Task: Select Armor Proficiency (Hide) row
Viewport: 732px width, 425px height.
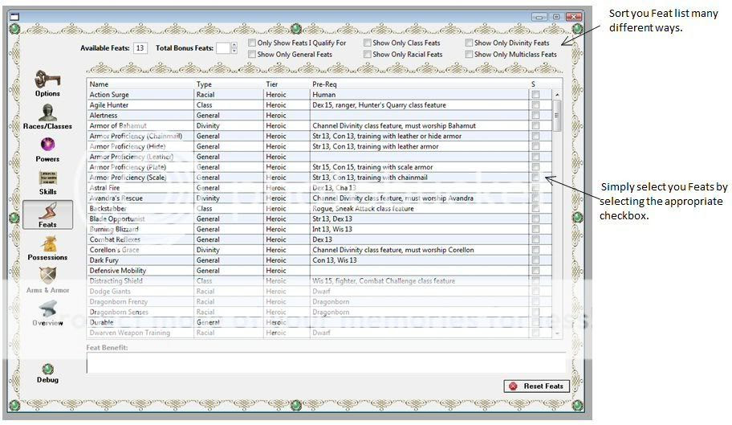Action: pyautogui.click(x=319, y=146)
